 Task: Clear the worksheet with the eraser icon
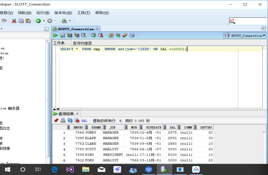(x=125, y=35)
